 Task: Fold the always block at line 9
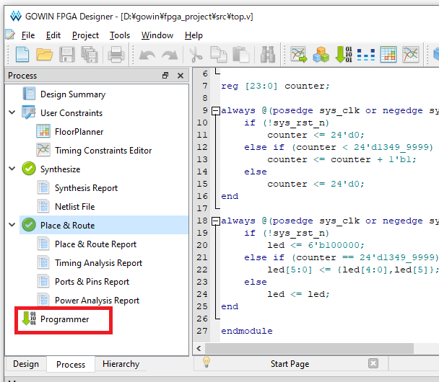[x=215, y=111]
